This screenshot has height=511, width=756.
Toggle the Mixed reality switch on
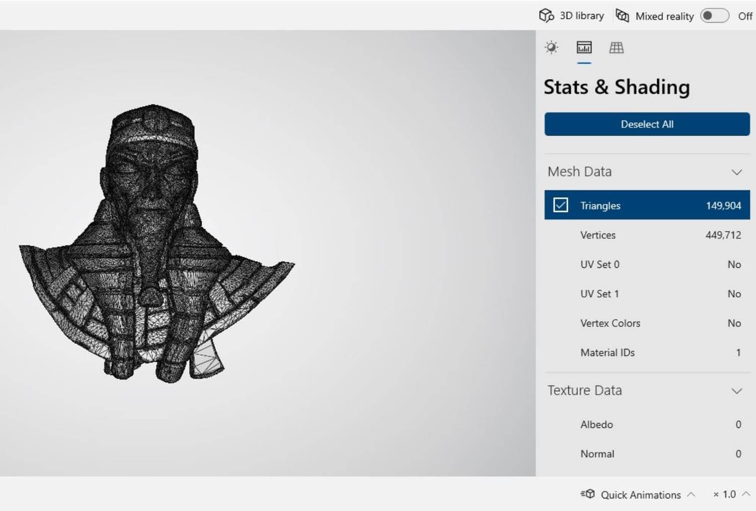click(715, 16)
